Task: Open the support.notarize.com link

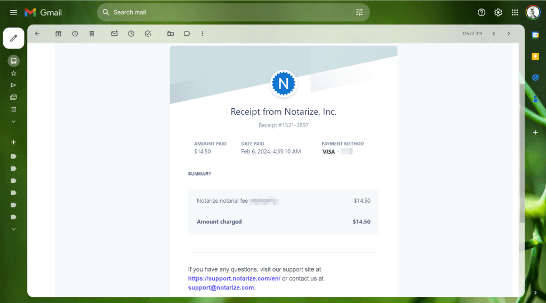Action: pos(234,278)
